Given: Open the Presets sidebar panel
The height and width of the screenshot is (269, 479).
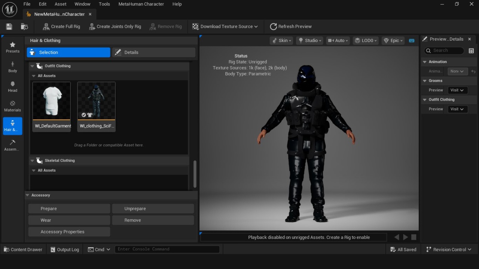Looking at the screenshot, I should click(12, 47).
